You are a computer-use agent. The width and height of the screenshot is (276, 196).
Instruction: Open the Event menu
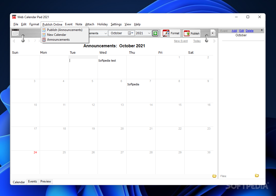[69, 24]
